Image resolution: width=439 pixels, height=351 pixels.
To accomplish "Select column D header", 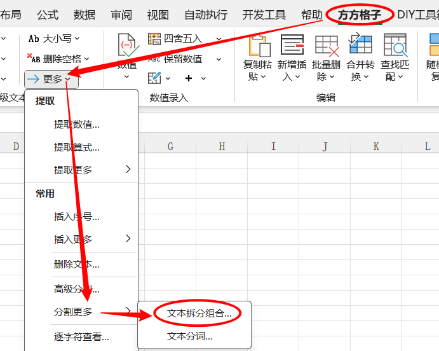I will tap(12, 146).
